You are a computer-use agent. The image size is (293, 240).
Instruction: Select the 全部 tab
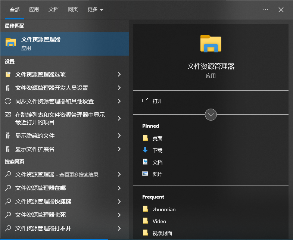click(x=15, y=10)
